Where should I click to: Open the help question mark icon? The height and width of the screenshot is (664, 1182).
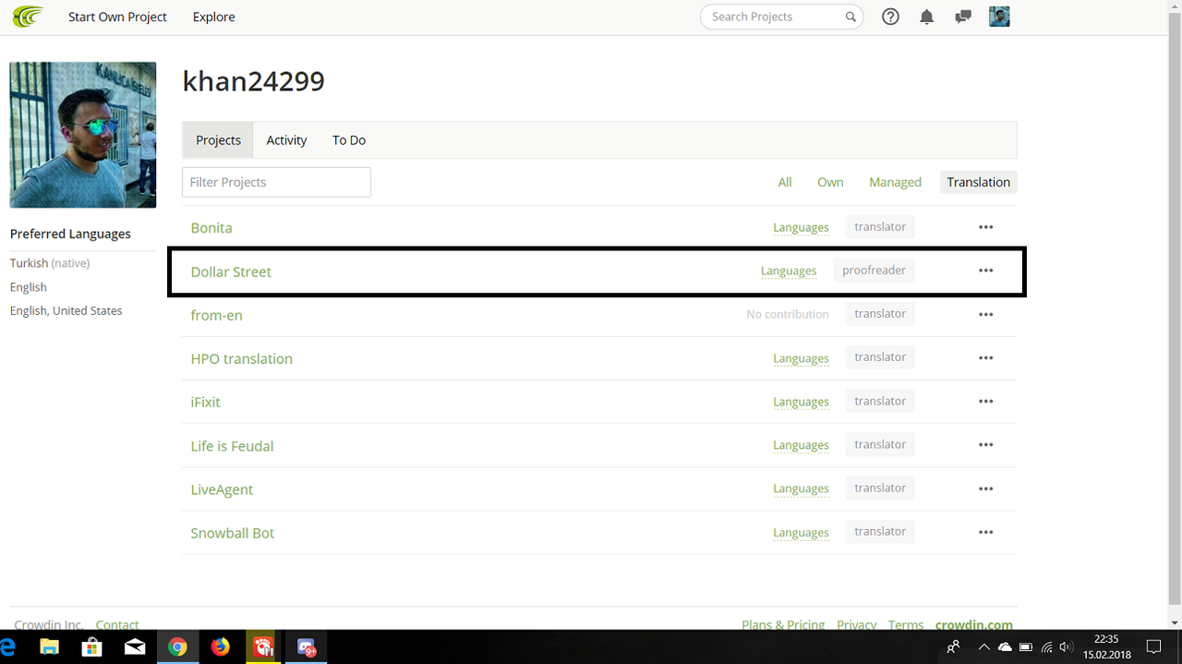pyautogui.click(x=890, y=17)
